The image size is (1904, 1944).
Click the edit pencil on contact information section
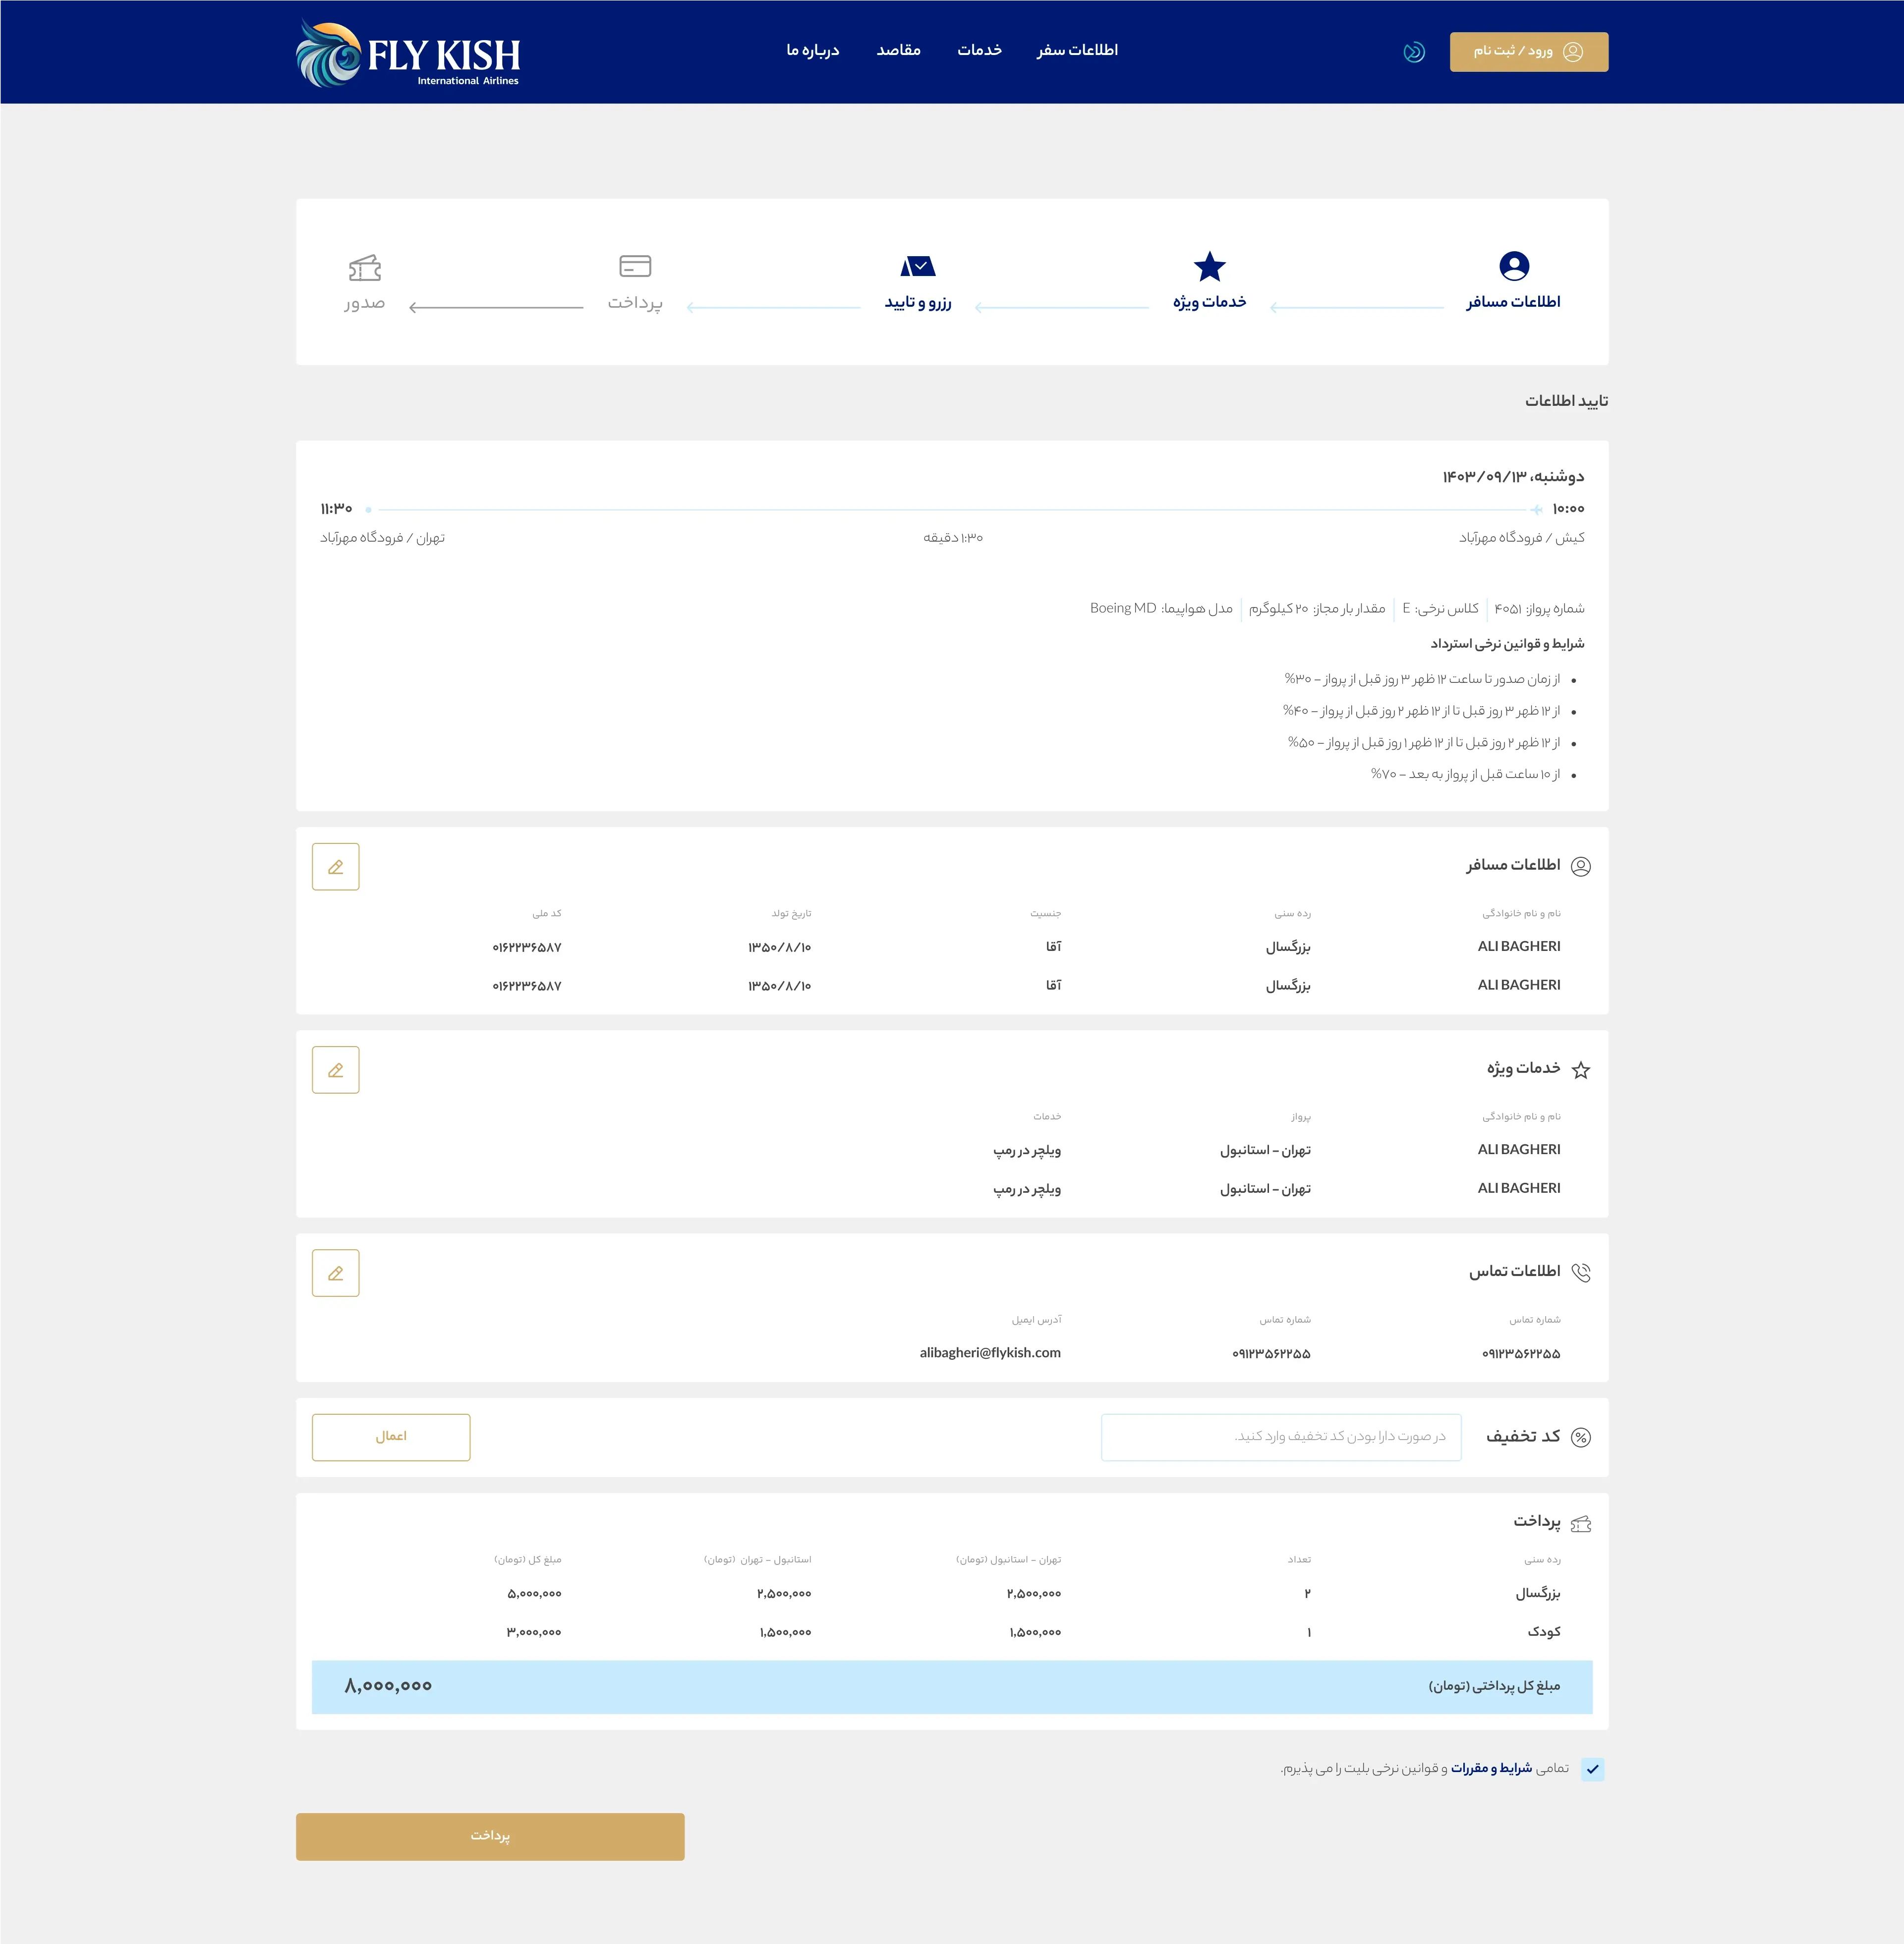336,1273
